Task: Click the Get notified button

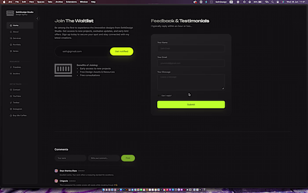Action: (121, 52)
